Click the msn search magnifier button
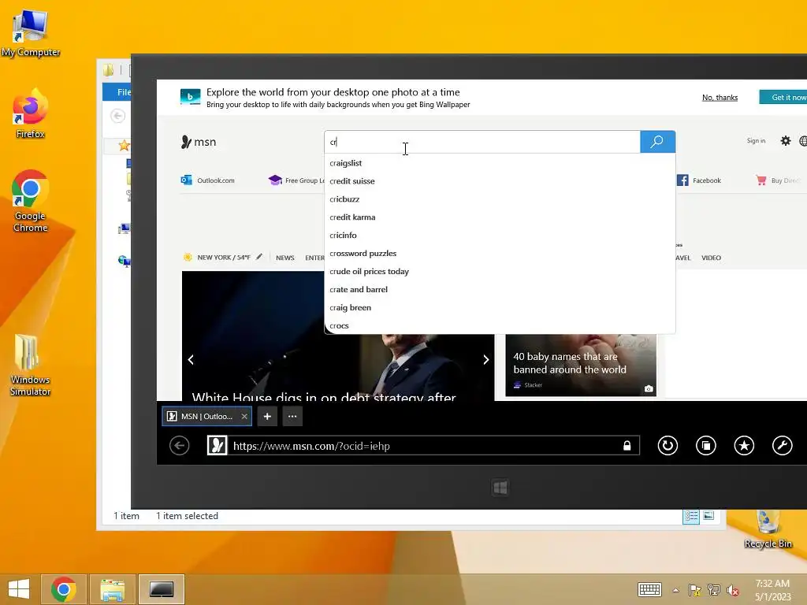Image resolution: width=807 pixels, height=605 pixels. (x=657, y=142)
